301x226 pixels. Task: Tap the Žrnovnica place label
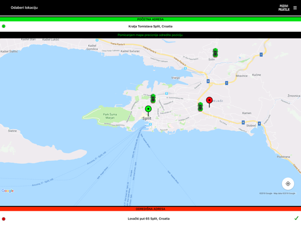(x=294, y=96)
